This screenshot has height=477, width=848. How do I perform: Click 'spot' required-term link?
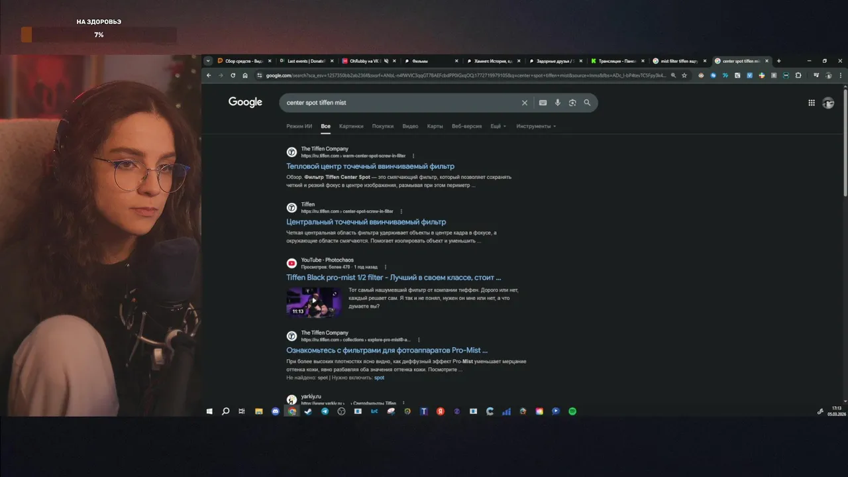pyautogui.click(x=379, y=378)
